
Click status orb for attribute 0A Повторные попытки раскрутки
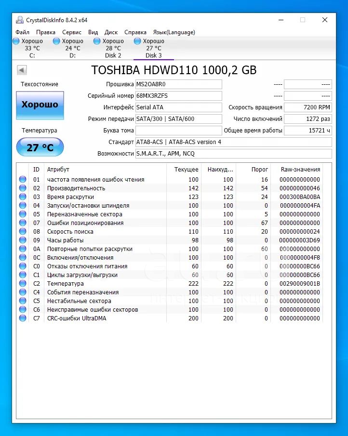pos(23,249)
